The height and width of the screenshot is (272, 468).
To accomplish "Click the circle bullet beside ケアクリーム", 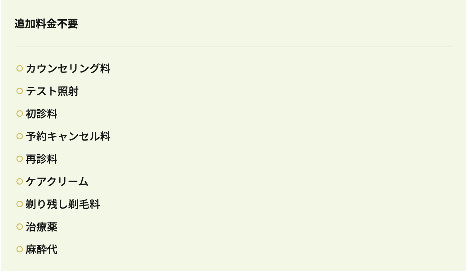I will pos(20,182).
